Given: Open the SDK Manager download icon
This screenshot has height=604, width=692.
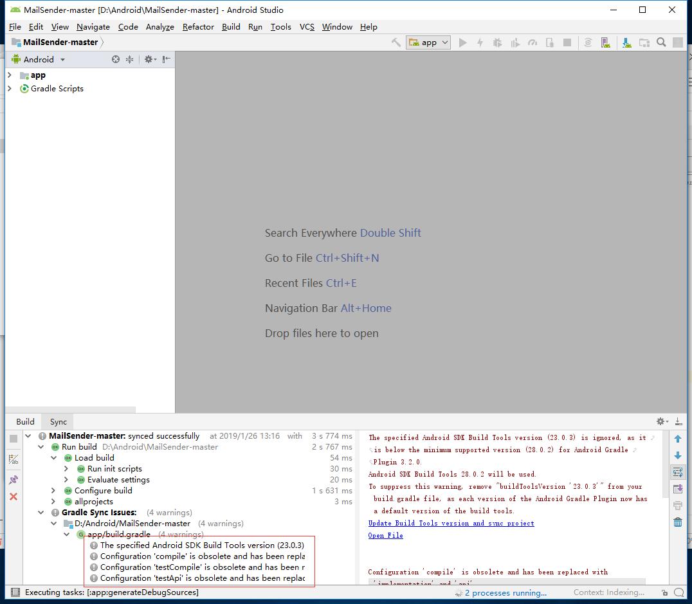Looking at the screenshot, I should [626, 42].
